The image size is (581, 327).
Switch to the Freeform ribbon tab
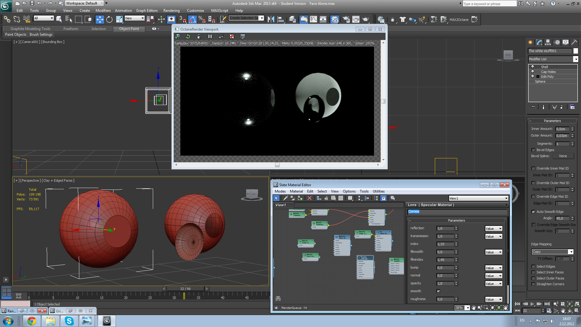coord(71,29)
